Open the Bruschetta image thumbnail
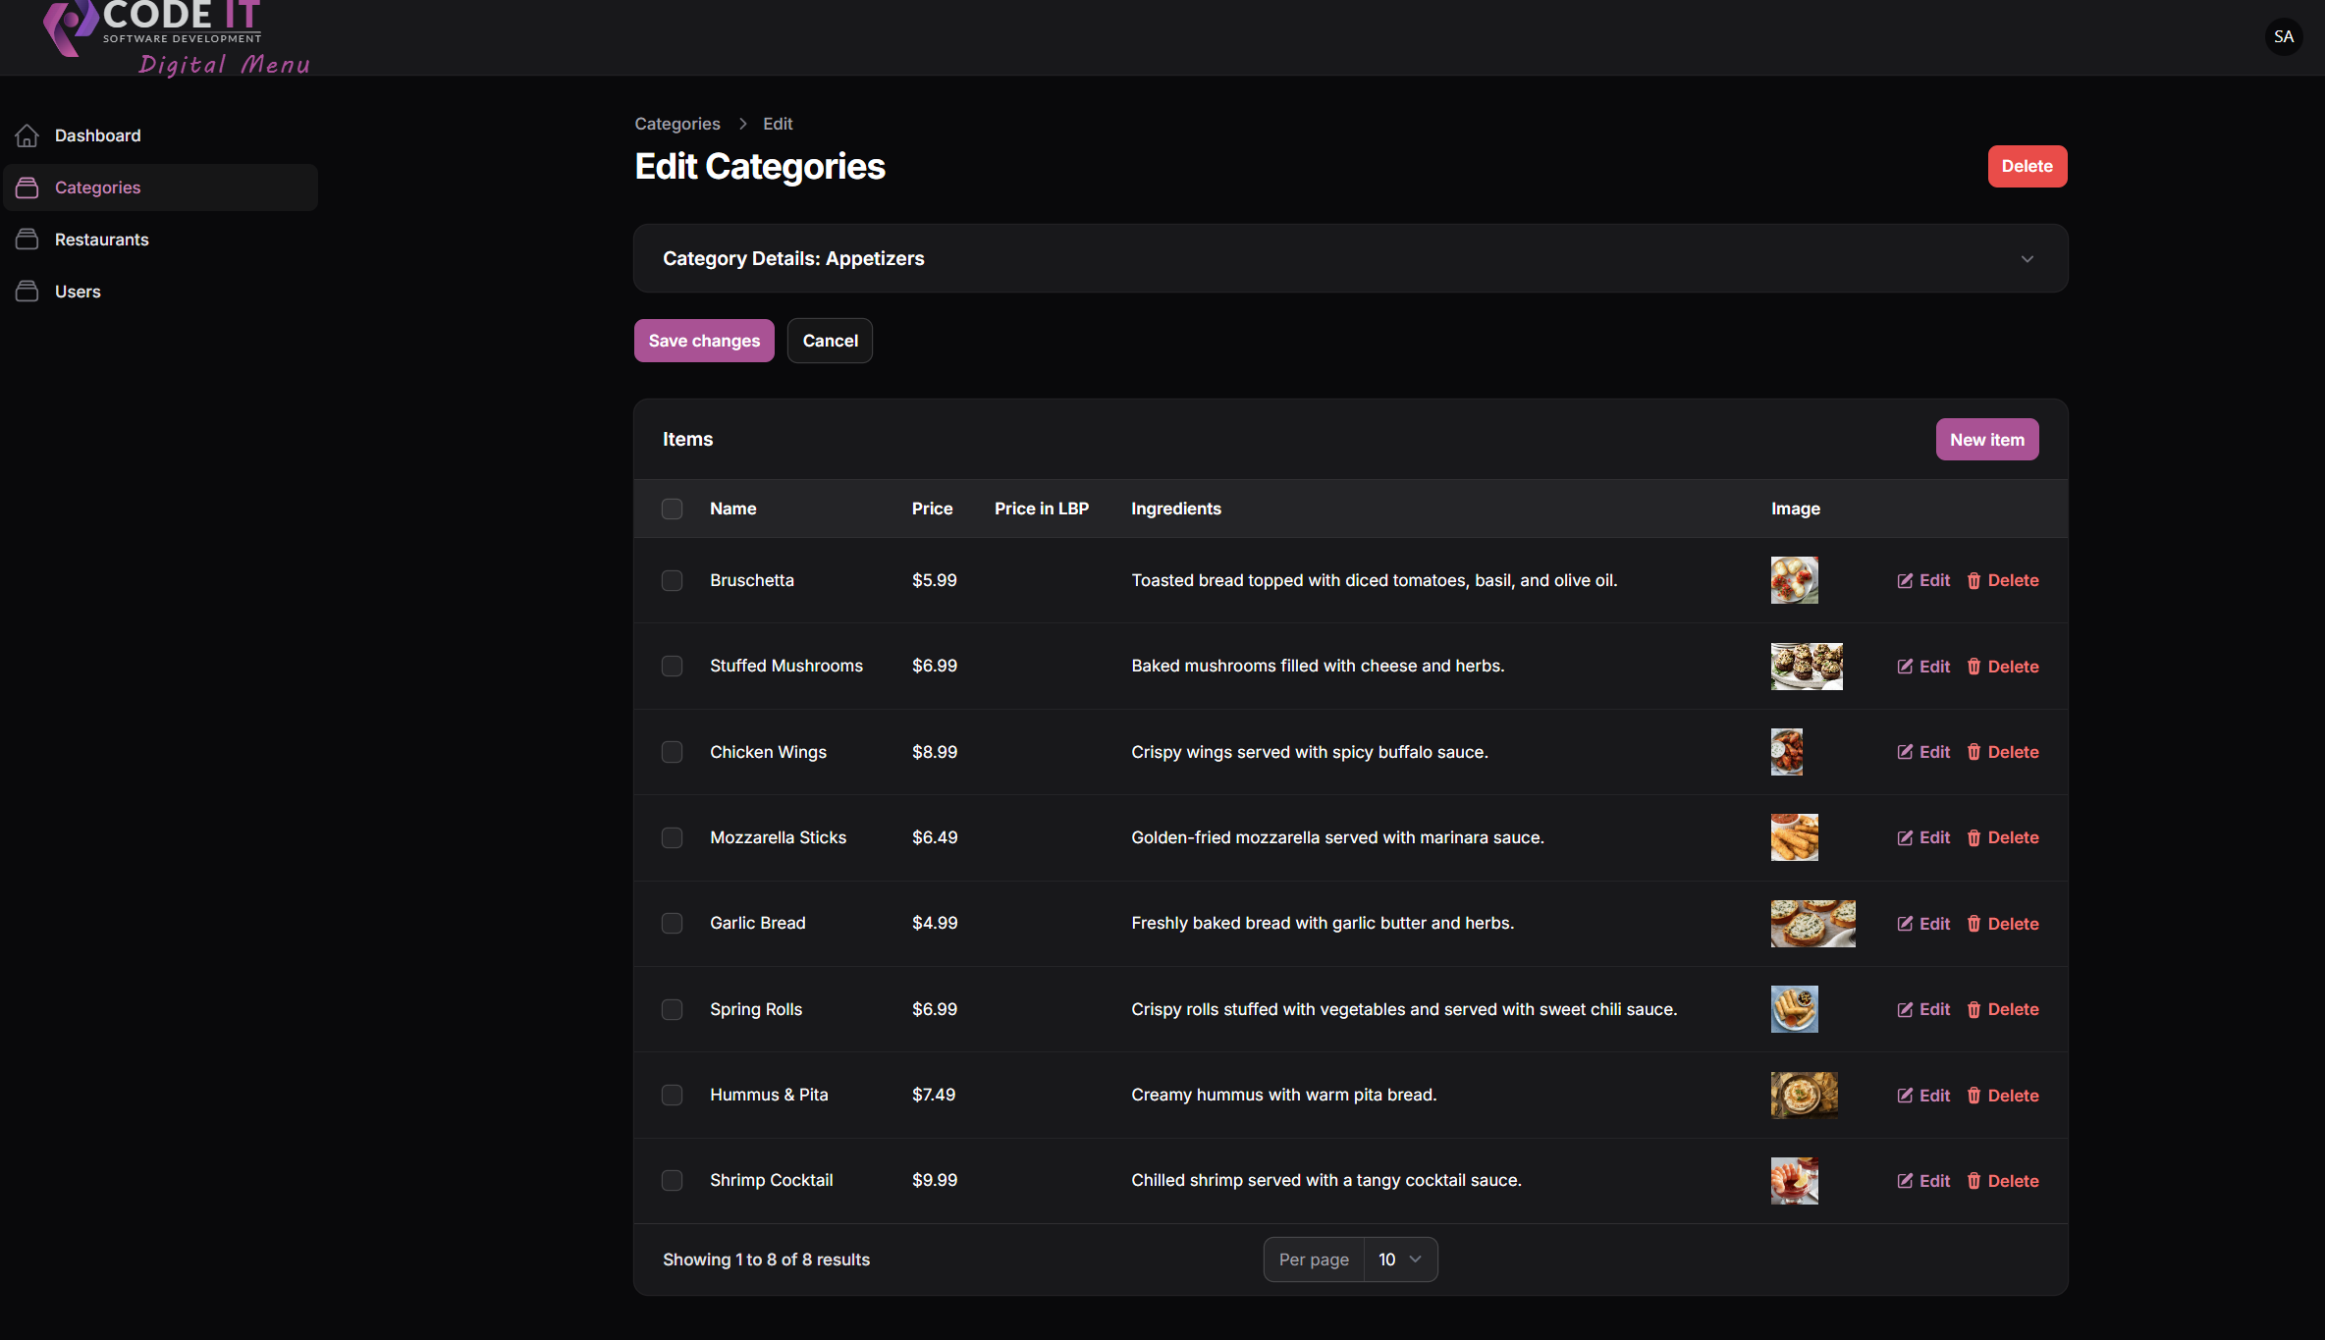The image size is (2325, 1340). click(x=1794, y=580)
